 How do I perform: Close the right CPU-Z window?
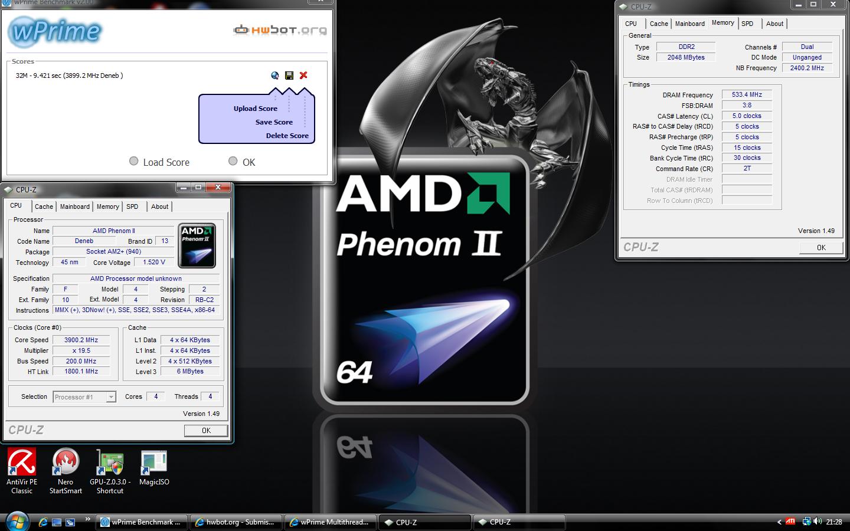click(833, 5)
